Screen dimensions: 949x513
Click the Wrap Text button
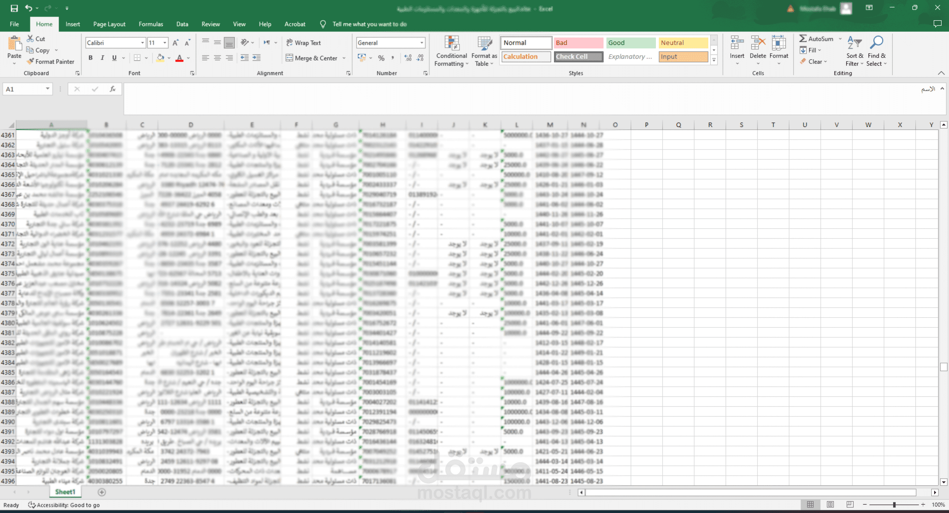point(303,43)
